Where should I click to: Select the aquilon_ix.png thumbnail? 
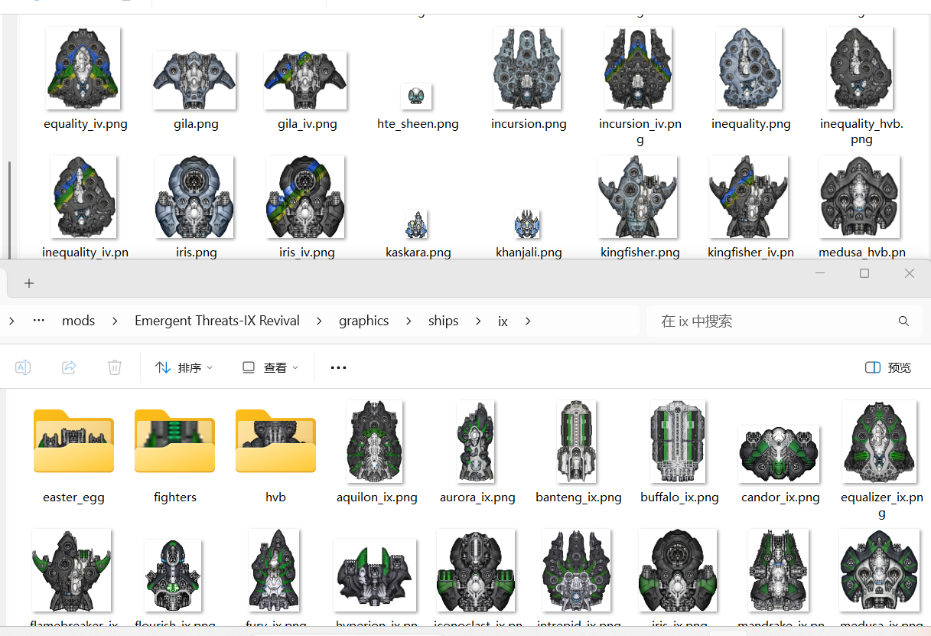[x=374, y=442]
